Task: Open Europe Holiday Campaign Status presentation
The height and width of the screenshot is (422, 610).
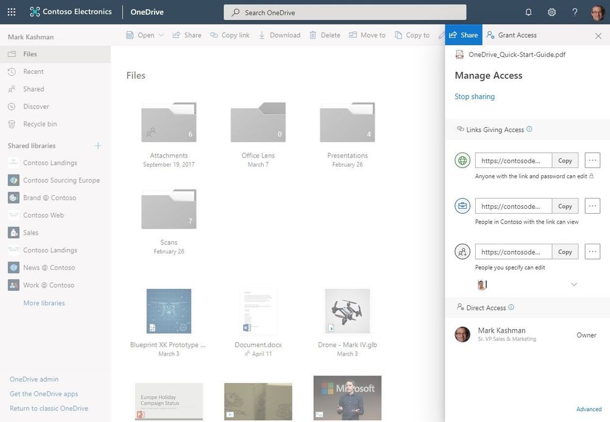Action: pos(169,401)
